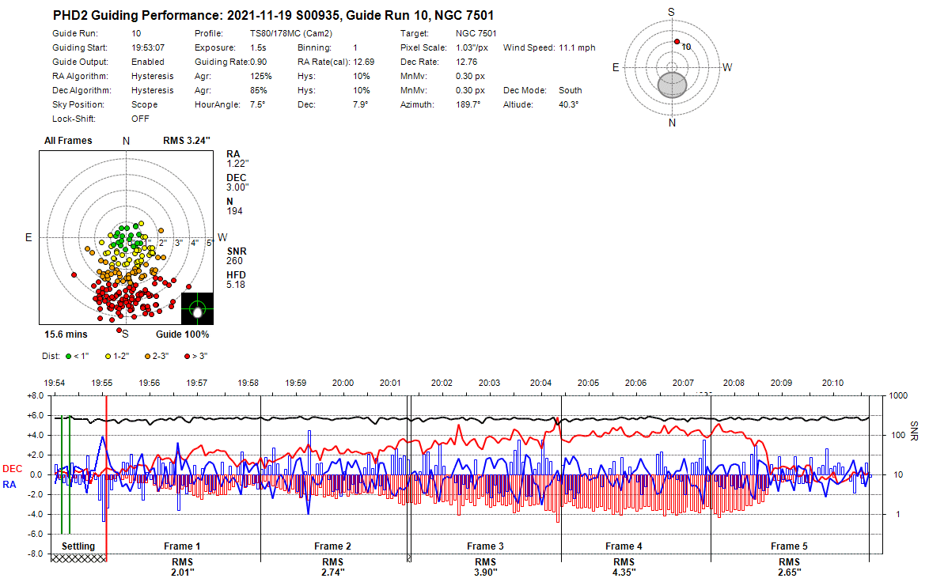
Task: Click the Frame 3 label in the graph
Action: point(485,546)
